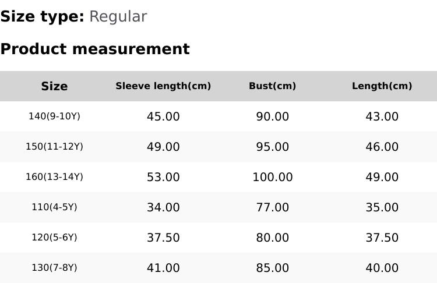Click the 35.00 length measurement cell
This screenshot has height=283, width=437.
382,207
